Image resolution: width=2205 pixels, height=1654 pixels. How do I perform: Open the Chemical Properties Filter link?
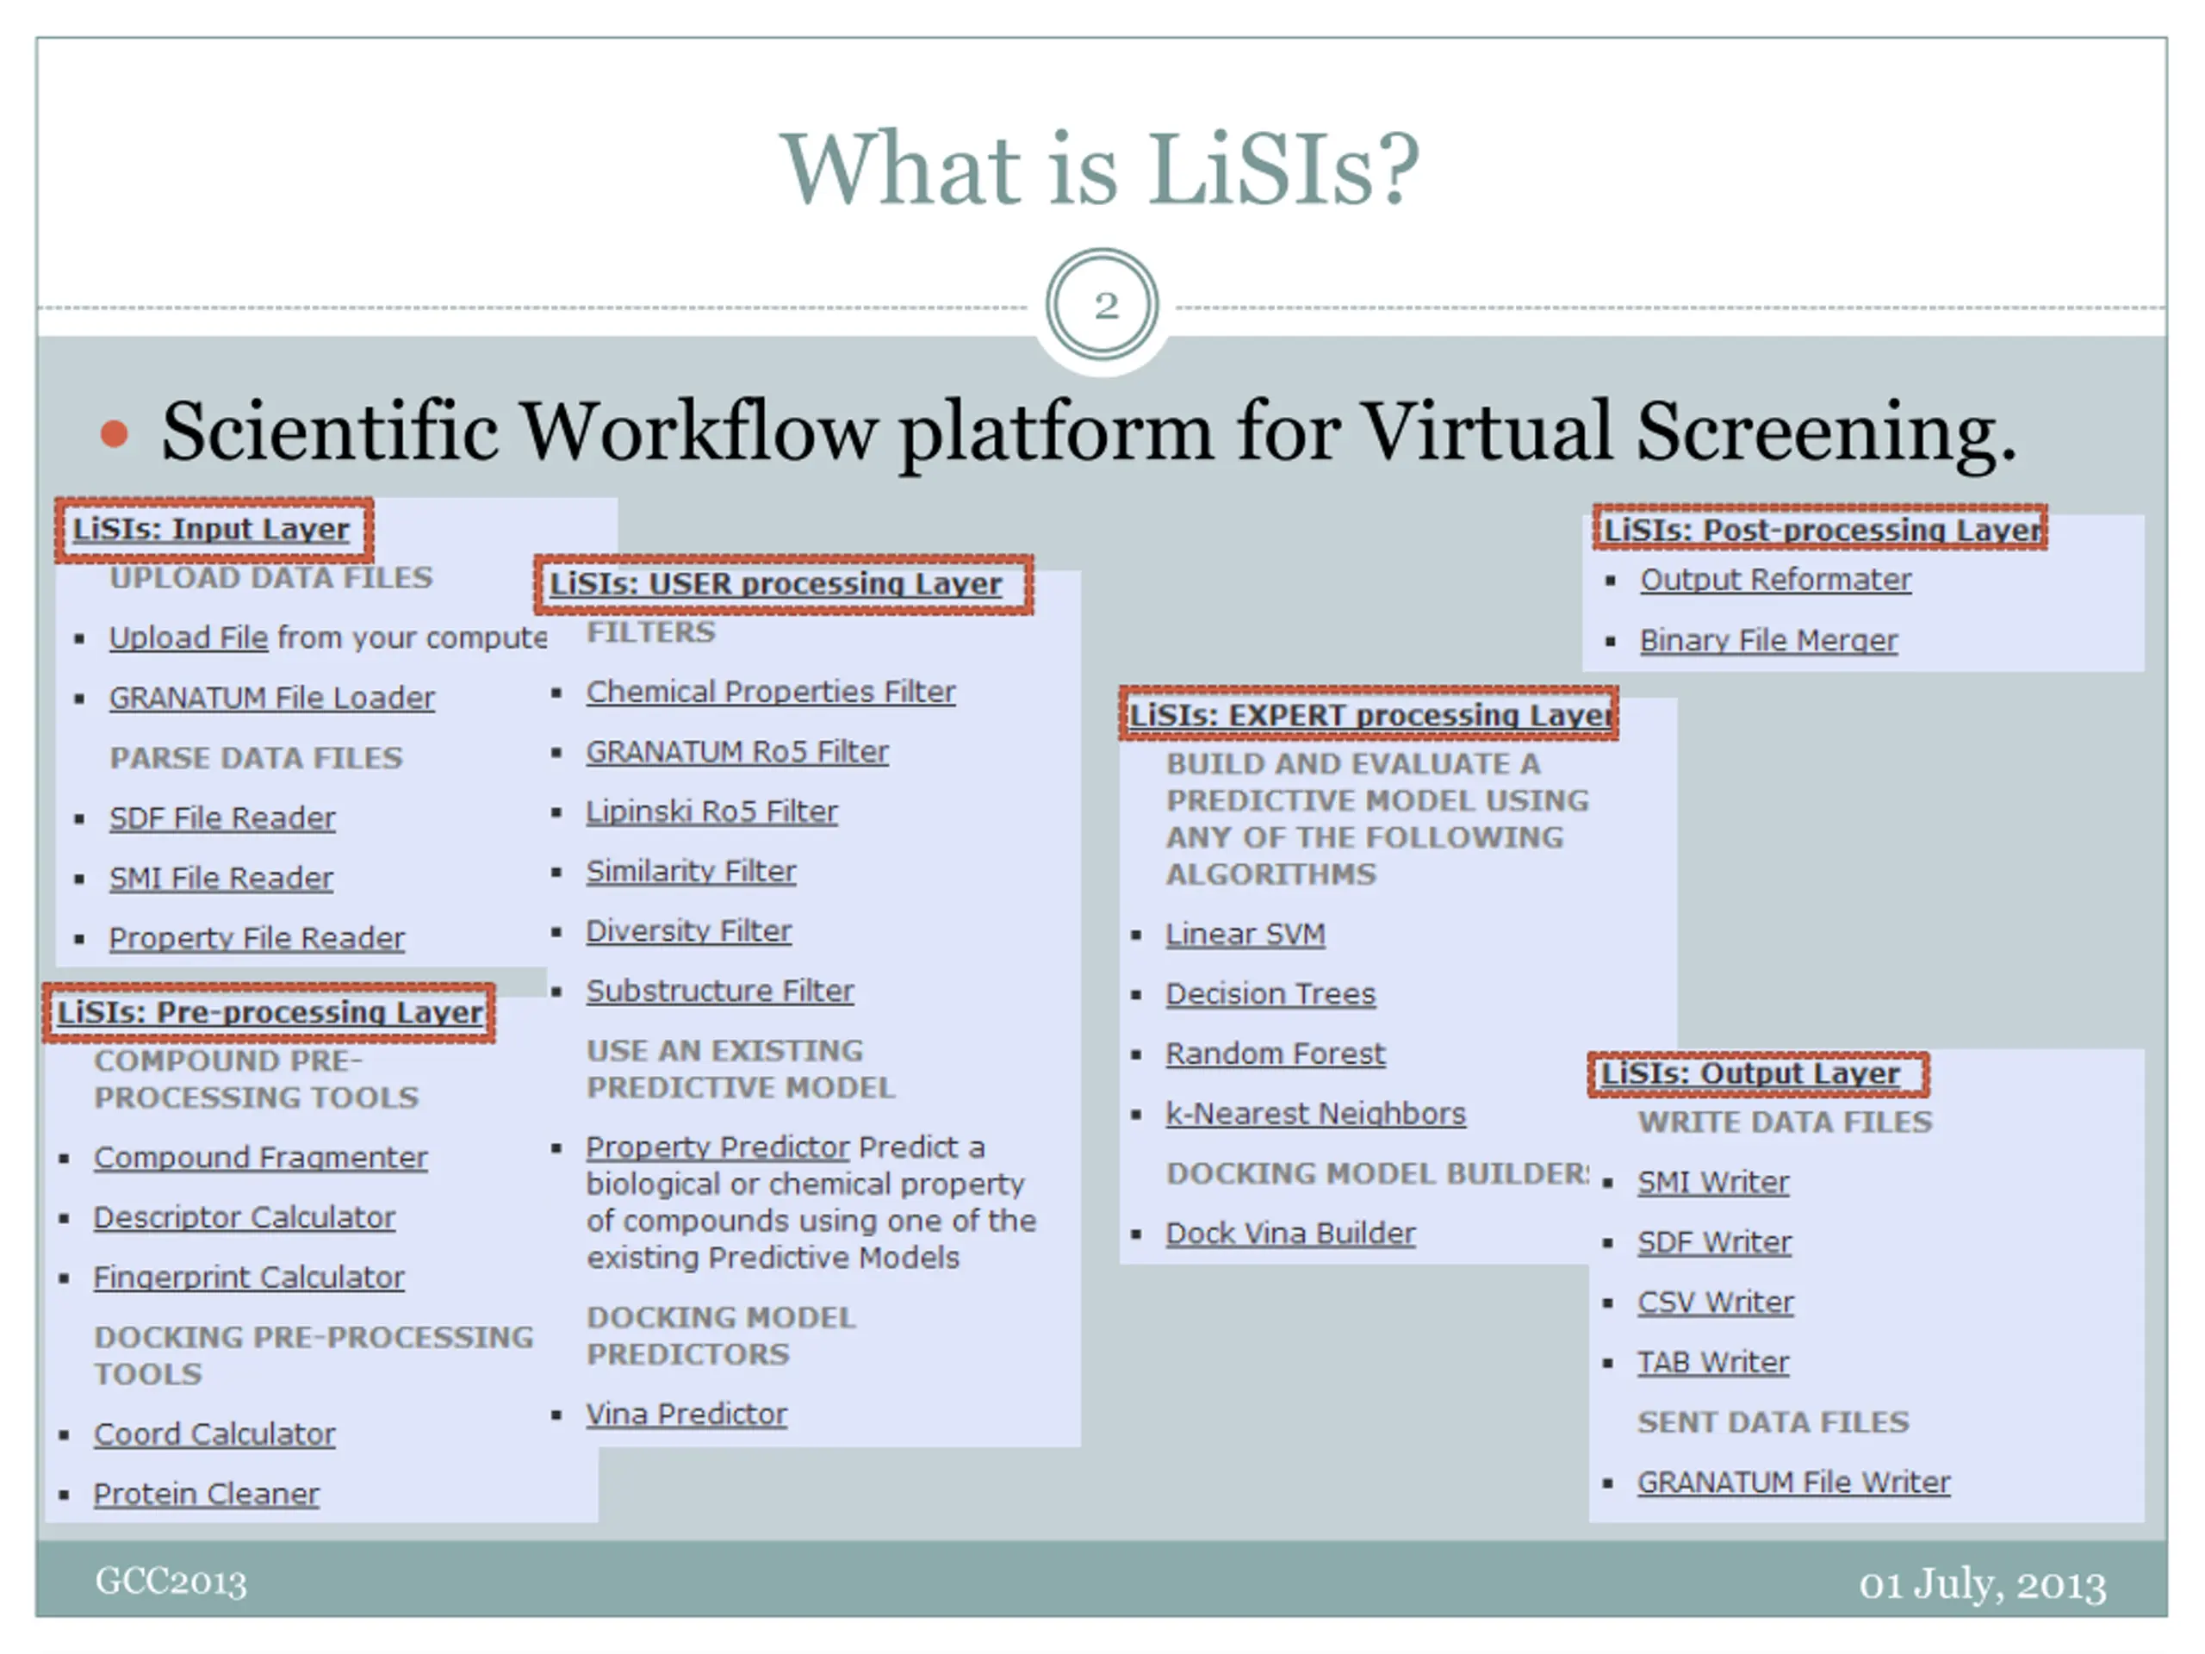(x=771, y=692)
